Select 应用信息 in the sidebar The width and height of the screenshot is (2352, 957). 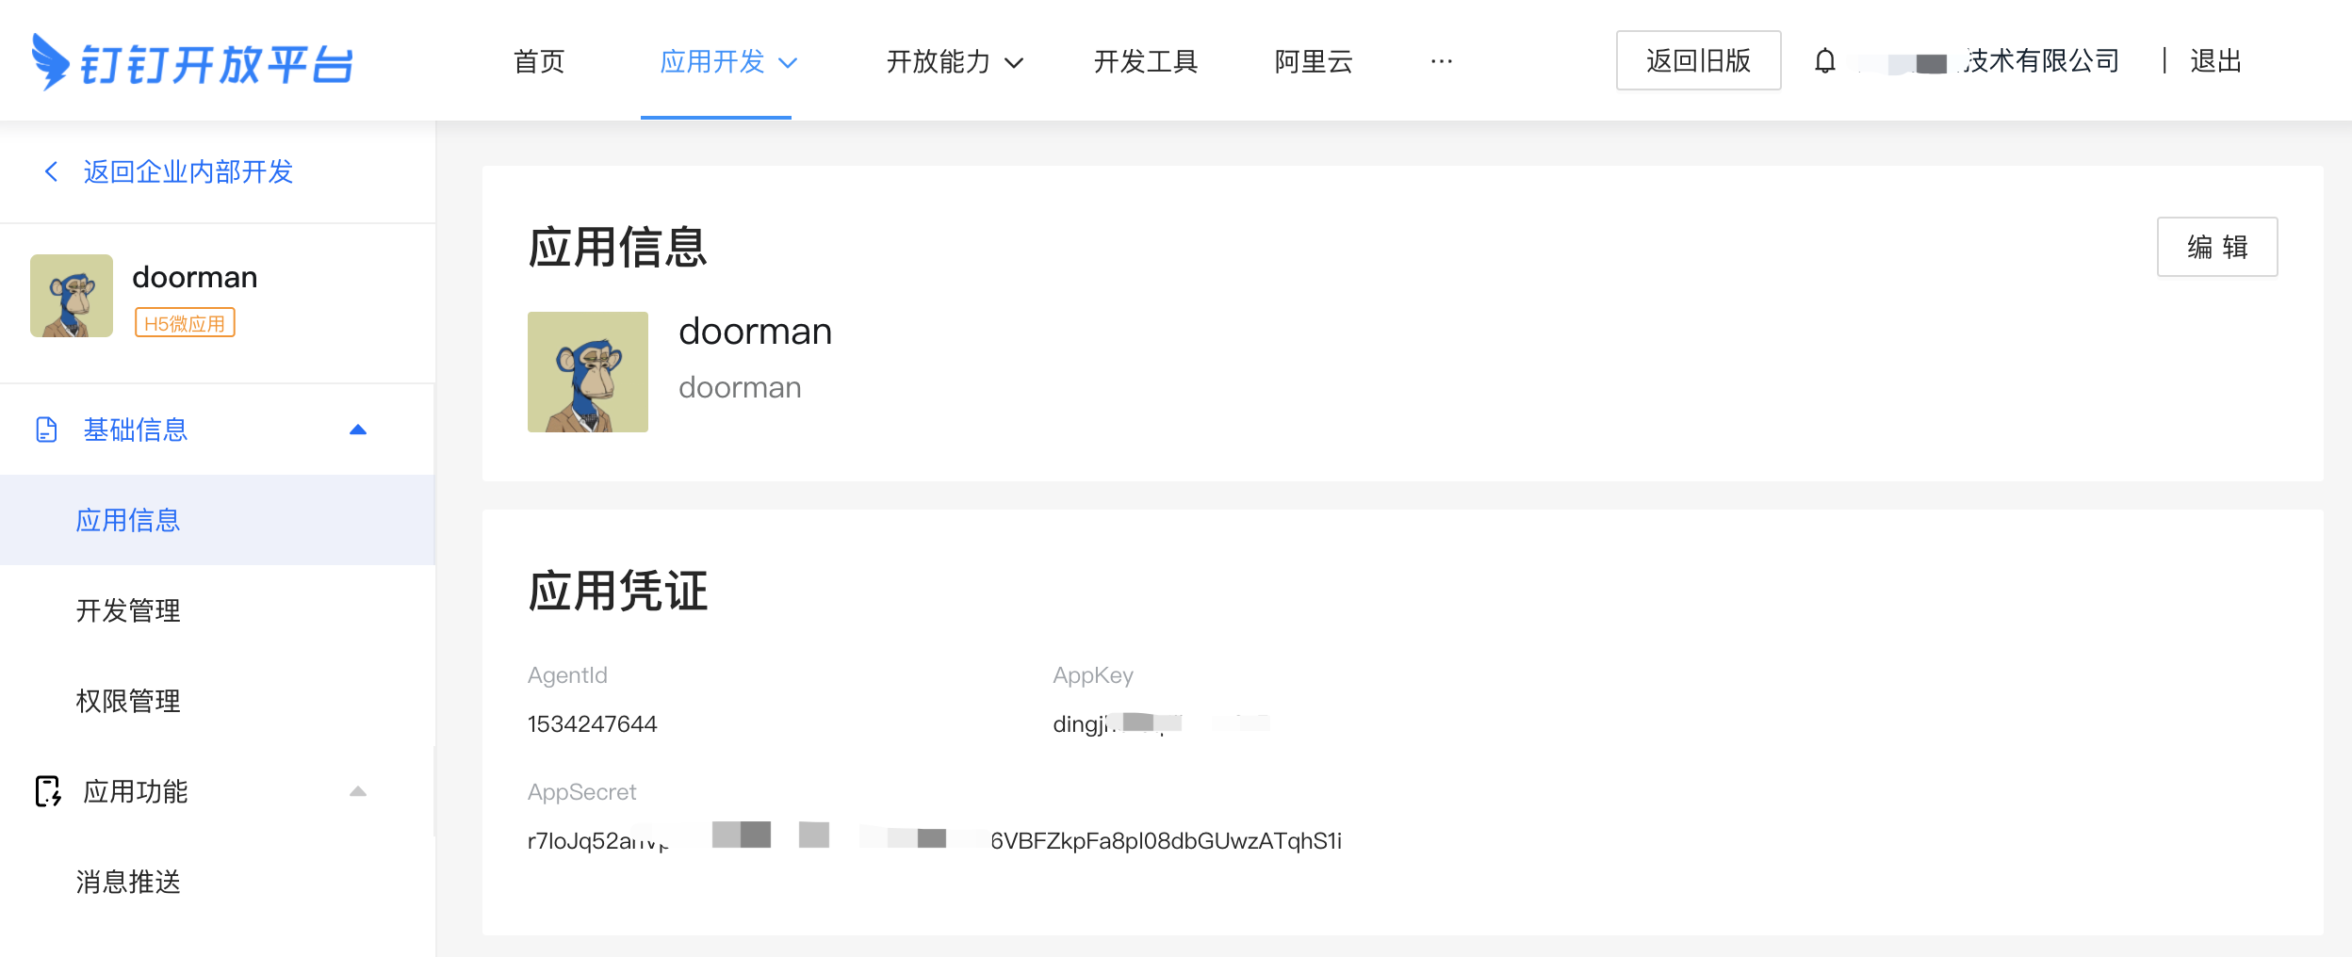point(217,520)
